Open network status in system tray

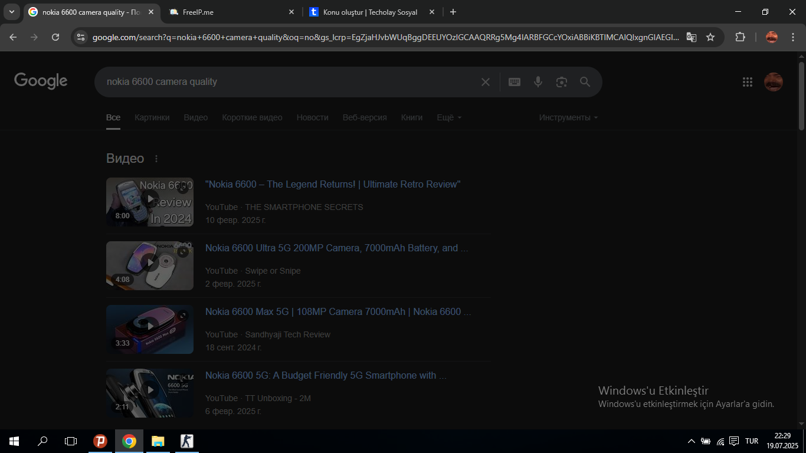tap(720, 441)
